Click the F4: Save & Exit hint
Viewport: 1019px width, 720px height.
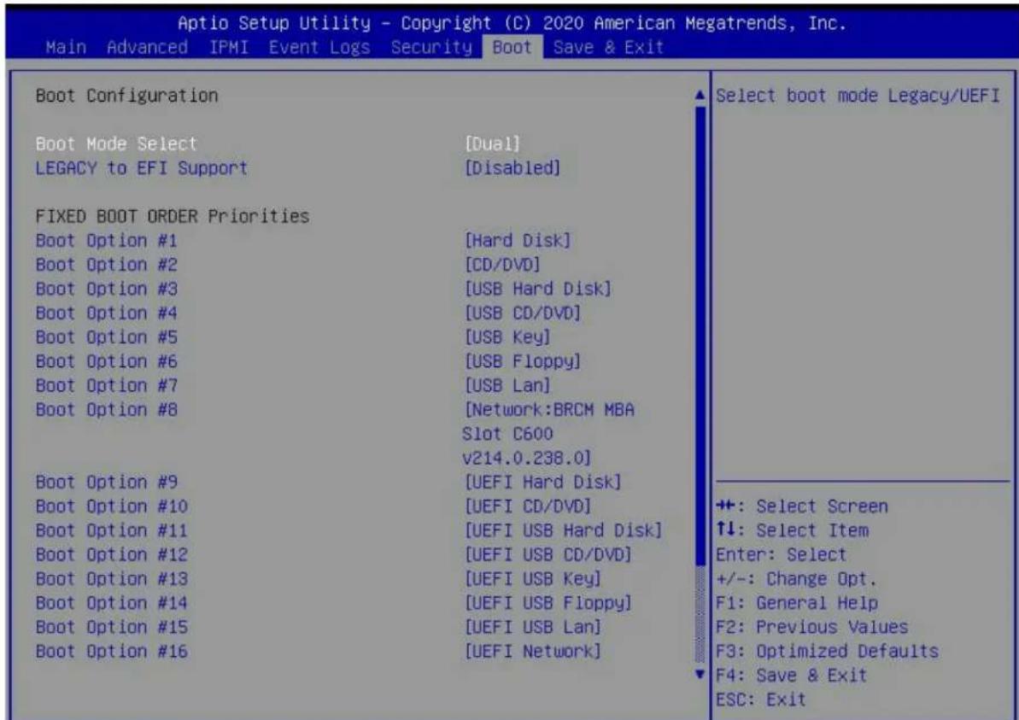click(792, 676)
